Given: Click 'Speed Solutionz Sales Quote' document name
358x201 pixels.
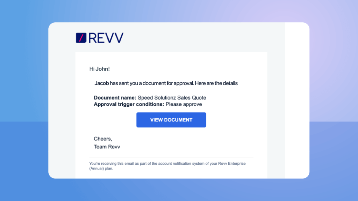Looking at the screenshot, I should pyautogui.click(x=172, y=98).
